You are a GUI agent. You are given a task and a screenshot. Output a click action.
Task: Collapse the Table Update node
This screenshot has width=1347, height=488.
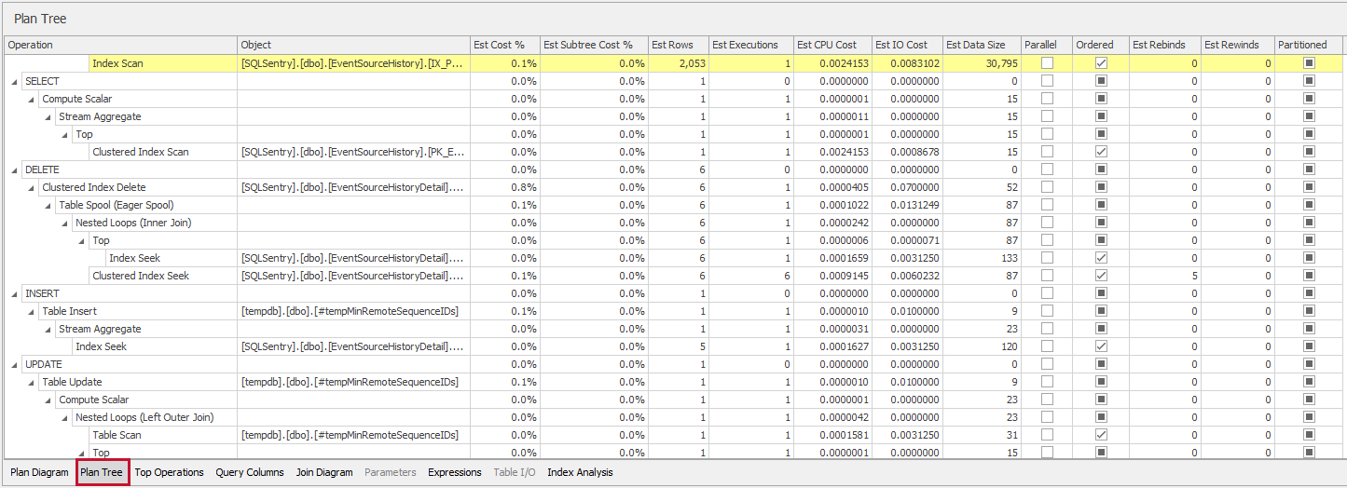tap(31, 382)
